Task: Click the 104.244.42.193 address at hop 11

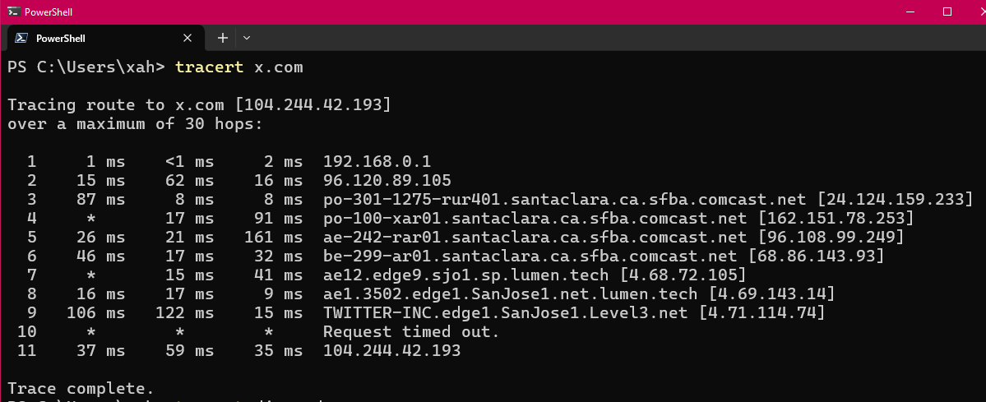Action: point(391,350)
